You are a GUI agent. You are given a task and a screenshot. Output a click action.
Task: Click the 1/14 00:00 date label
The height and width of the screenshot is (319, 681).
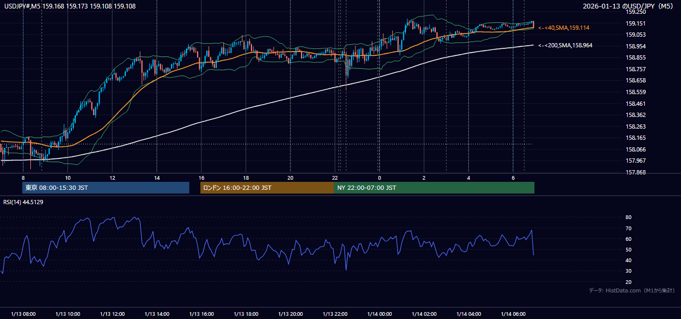click(379, 314)
